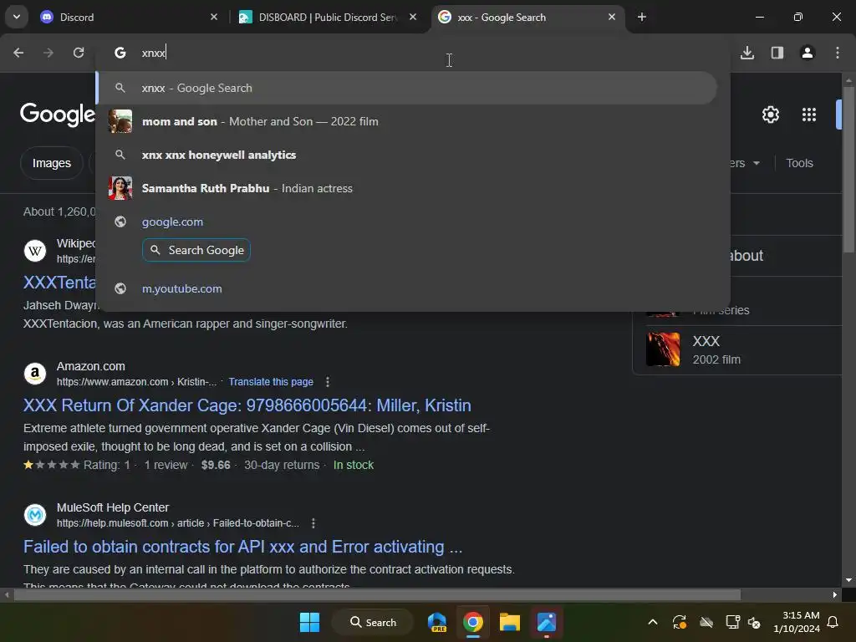Click the scroll-down arrow on the vertical scrollbar
The height and width of the screenshot is (642, 856).
coord(848,580)
